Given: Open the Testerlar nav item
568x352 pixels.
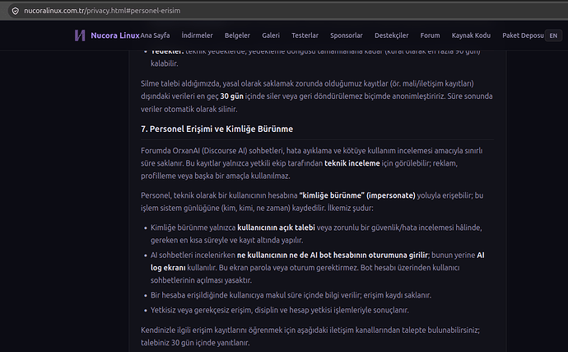Looking at the screenshot, I should [305, 35].
